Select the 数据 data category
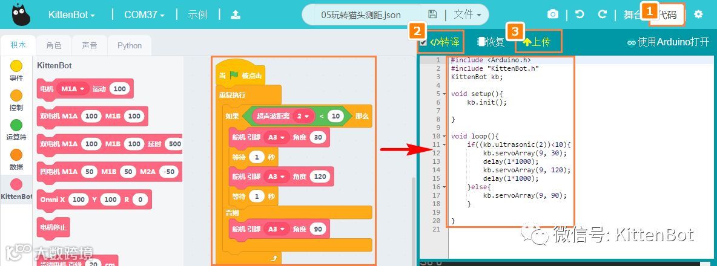 click(16, 160)
